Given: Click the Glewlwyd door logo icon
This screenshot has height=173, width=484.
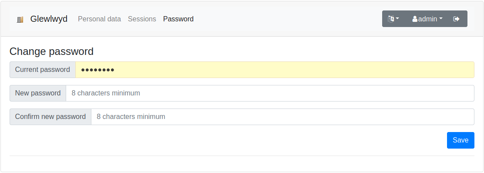Looking at the screenshot, I should coord(20,20).
